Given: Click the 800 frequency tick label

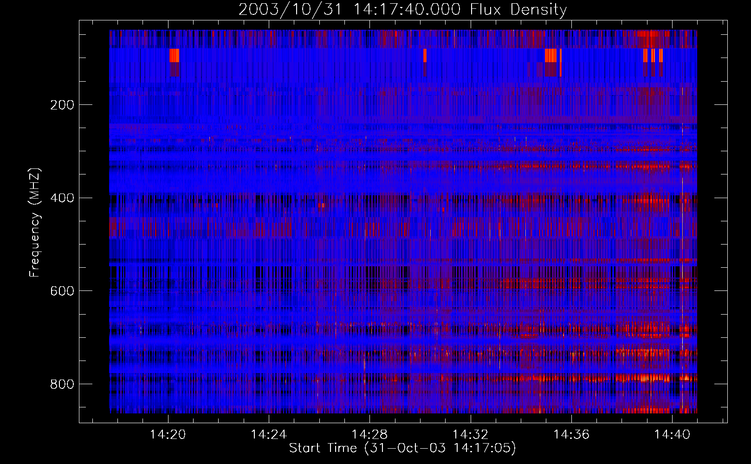Looking at the screenshot, I should pyautogui.click(x=62, y=384).
